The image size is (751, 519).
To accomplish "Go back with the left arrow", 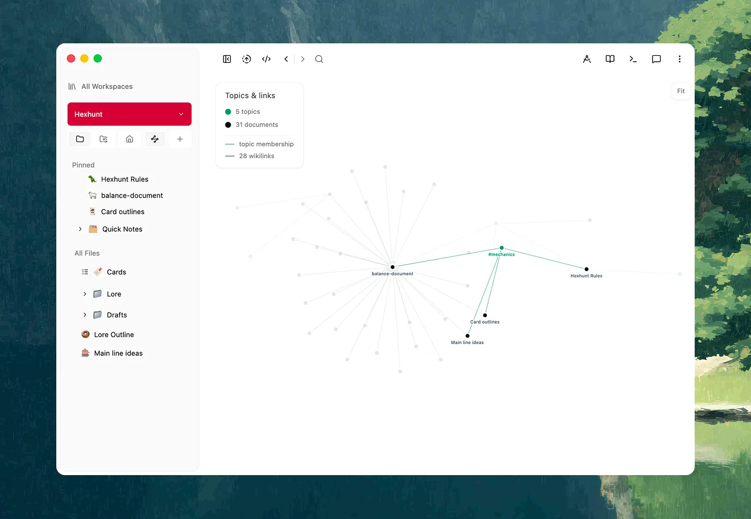I will [286, 59].
